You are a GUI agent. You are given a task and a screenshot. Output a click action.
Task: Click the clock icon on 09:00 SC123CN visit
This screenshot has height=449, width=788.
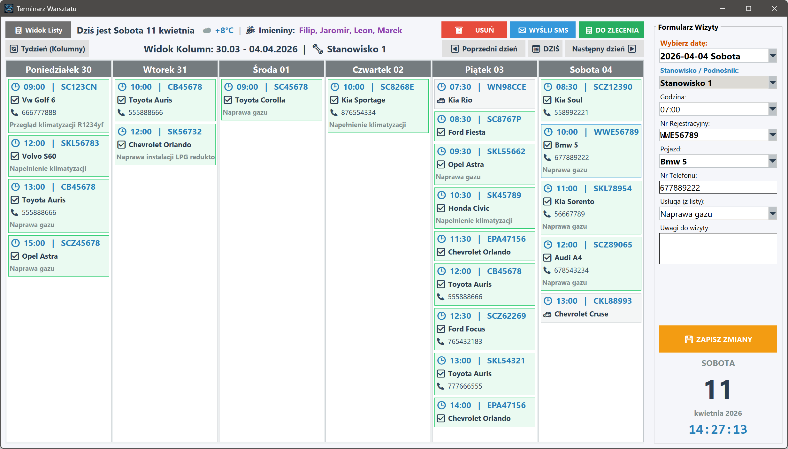point(15,87)
